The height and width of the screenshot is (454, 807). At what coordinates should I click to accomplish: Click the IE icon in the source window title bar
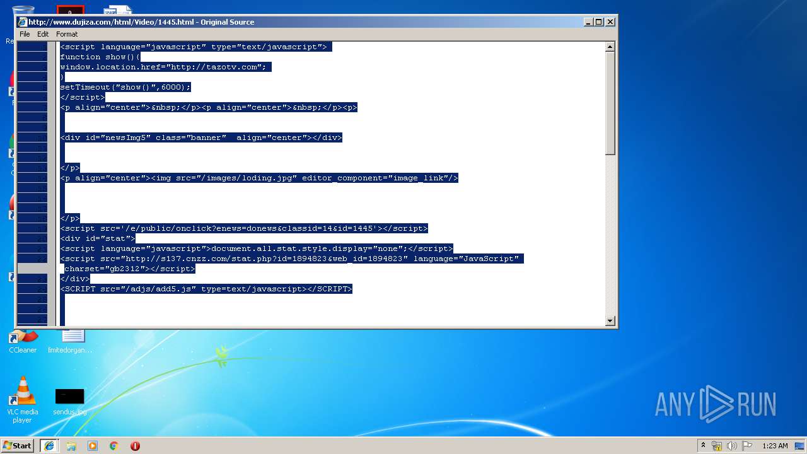22,22
